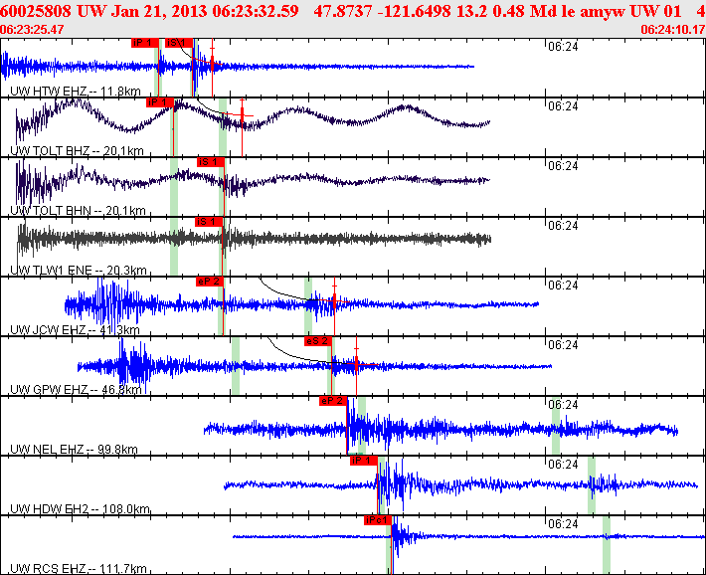Select the iPc1 pick flag on RCS trace
The width and height of the screenshot is (706, 575).
click(x=378, y=520)
